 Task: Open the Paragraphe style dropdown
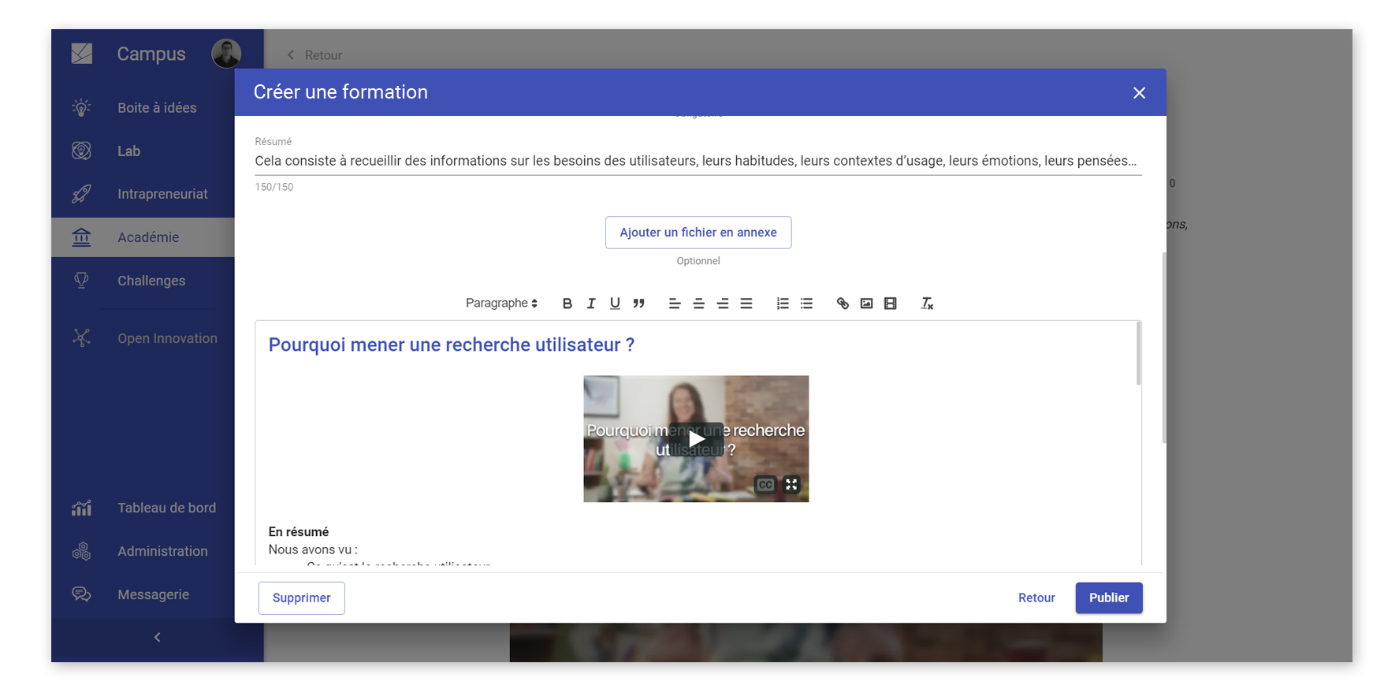pyautogui.click(x=501, y=304)
